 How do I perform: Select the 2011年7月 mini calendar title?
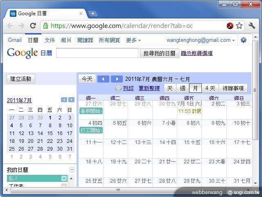pos(19,100)
